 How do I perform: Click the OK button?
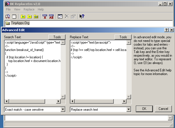pos(144,109)
